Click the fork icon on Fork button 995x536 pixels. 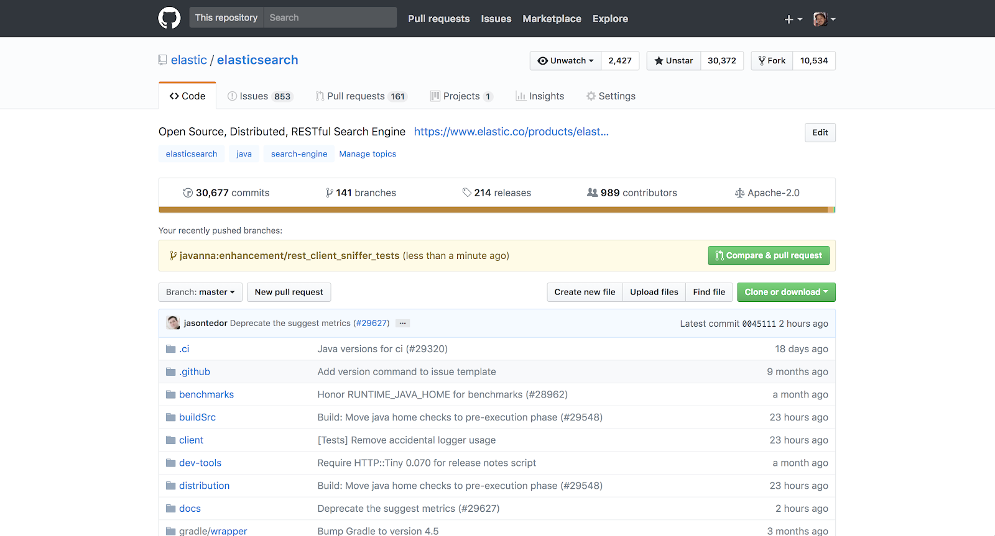coord(762,61)
